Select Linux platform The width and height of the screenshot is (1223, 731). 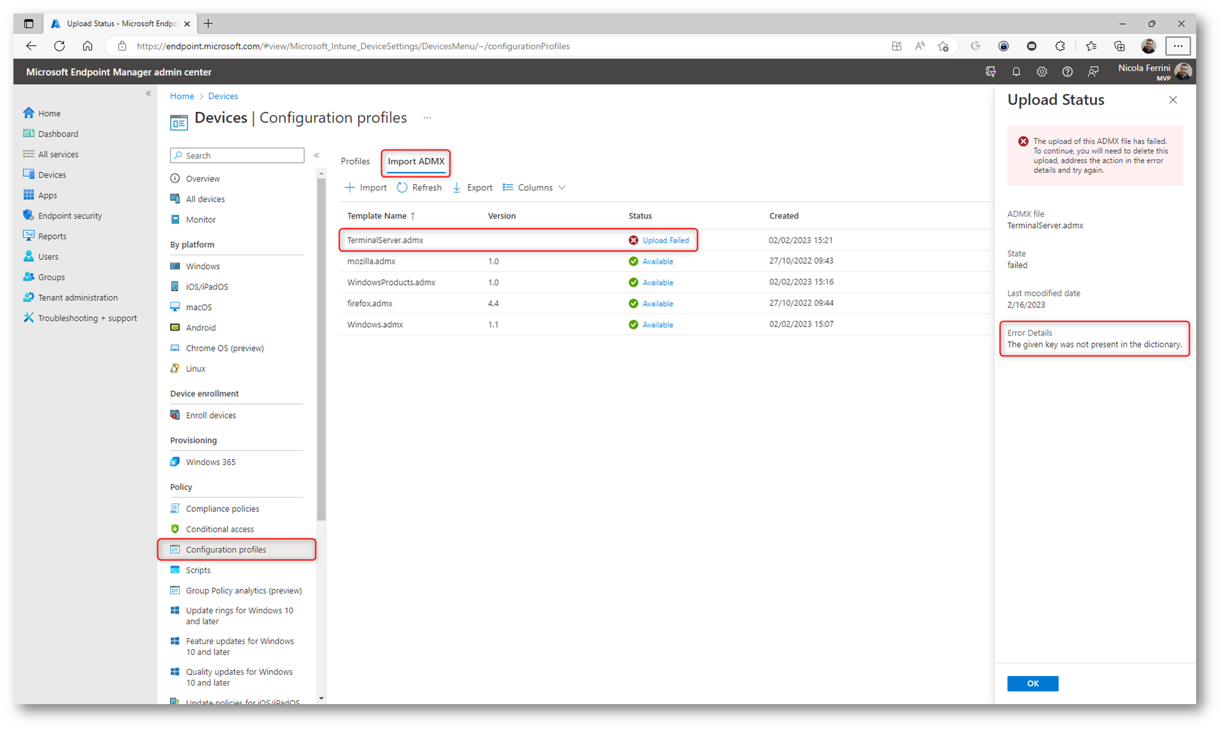196,368
